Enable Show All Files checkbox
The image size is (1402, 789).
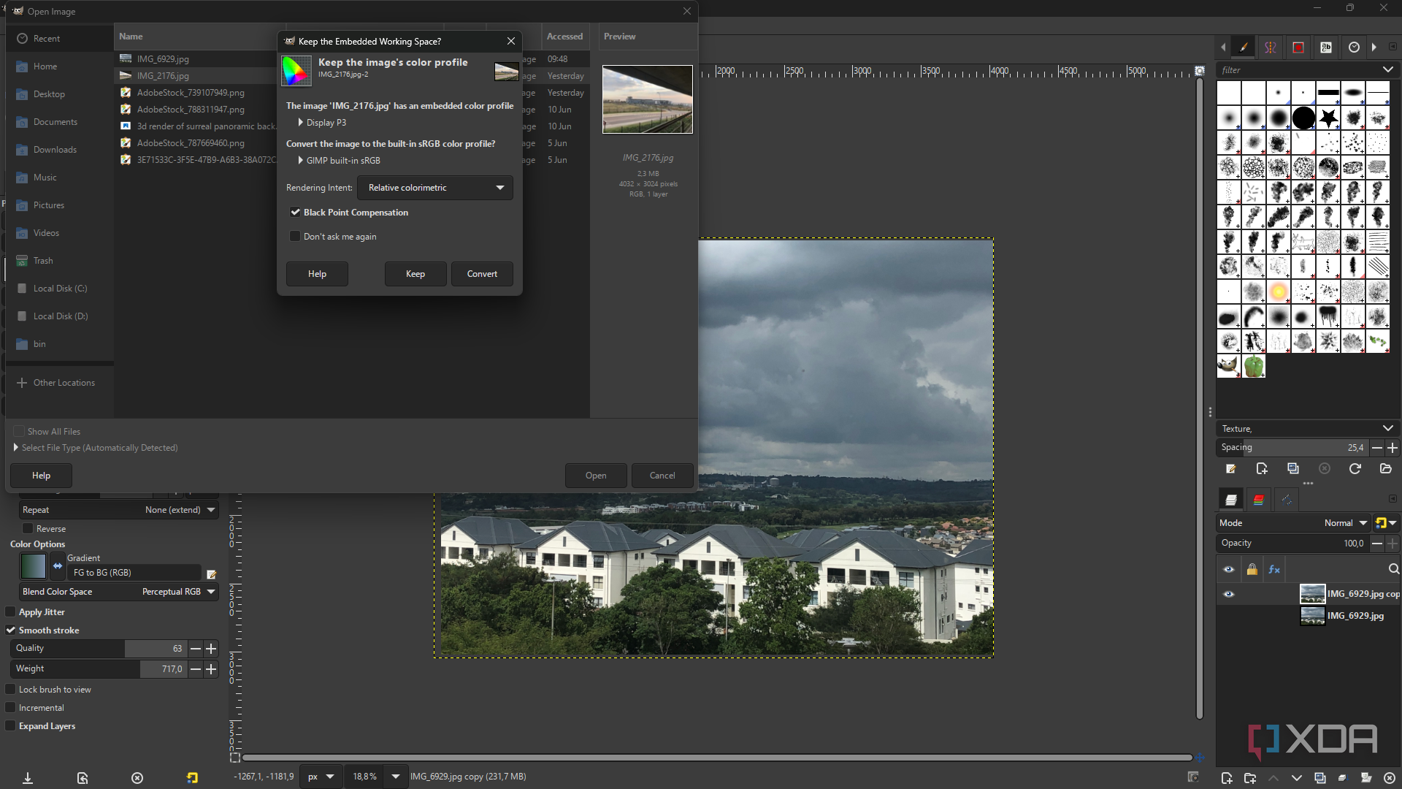(x=20, y=432)
